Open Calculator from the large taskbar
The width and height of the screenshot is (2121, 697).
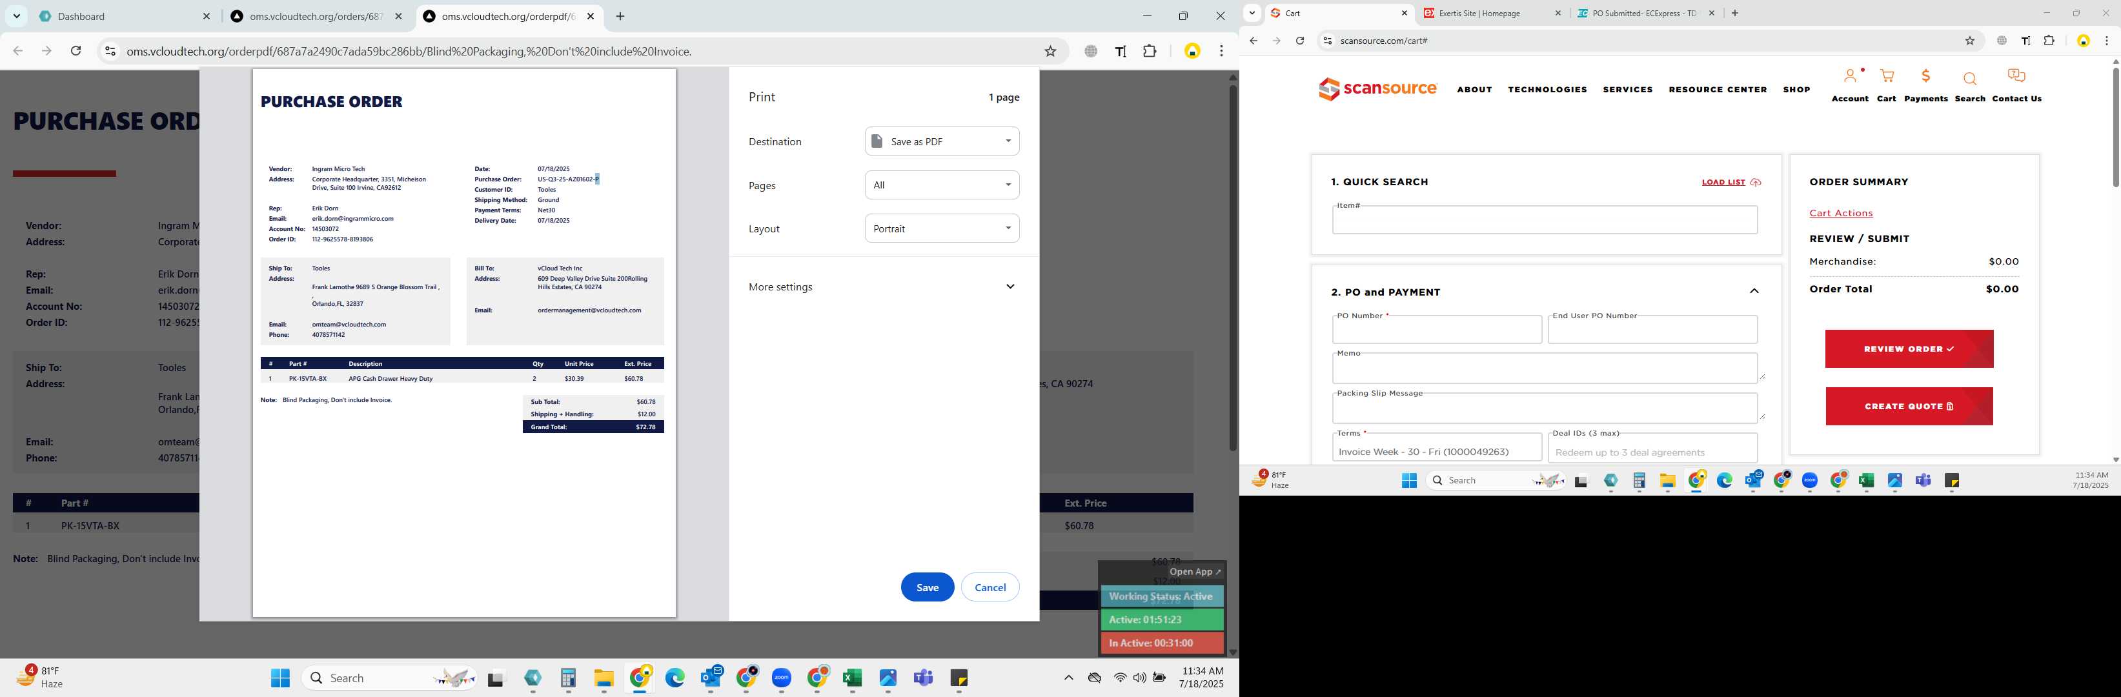point(568,678)
